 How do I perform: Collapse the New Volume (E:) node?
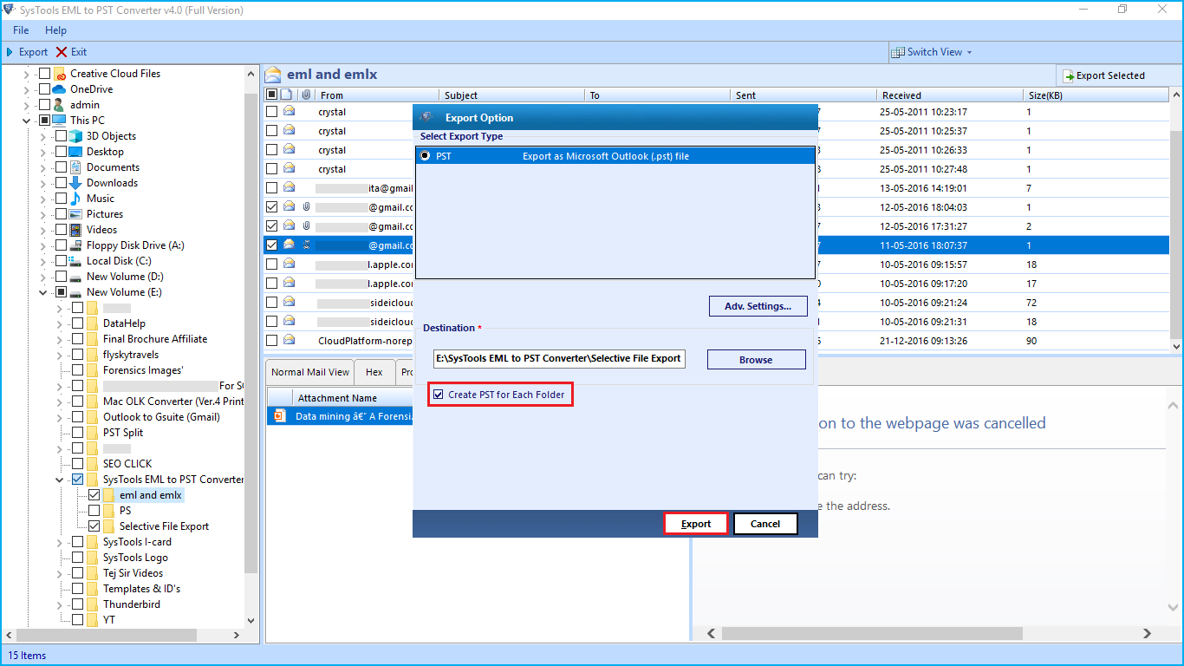43,292
